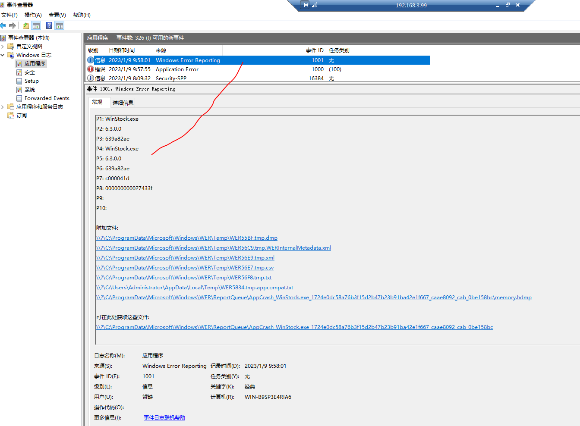Click the computer name WIN-B9SP3E4RIA6

click(x=268, y=397)
